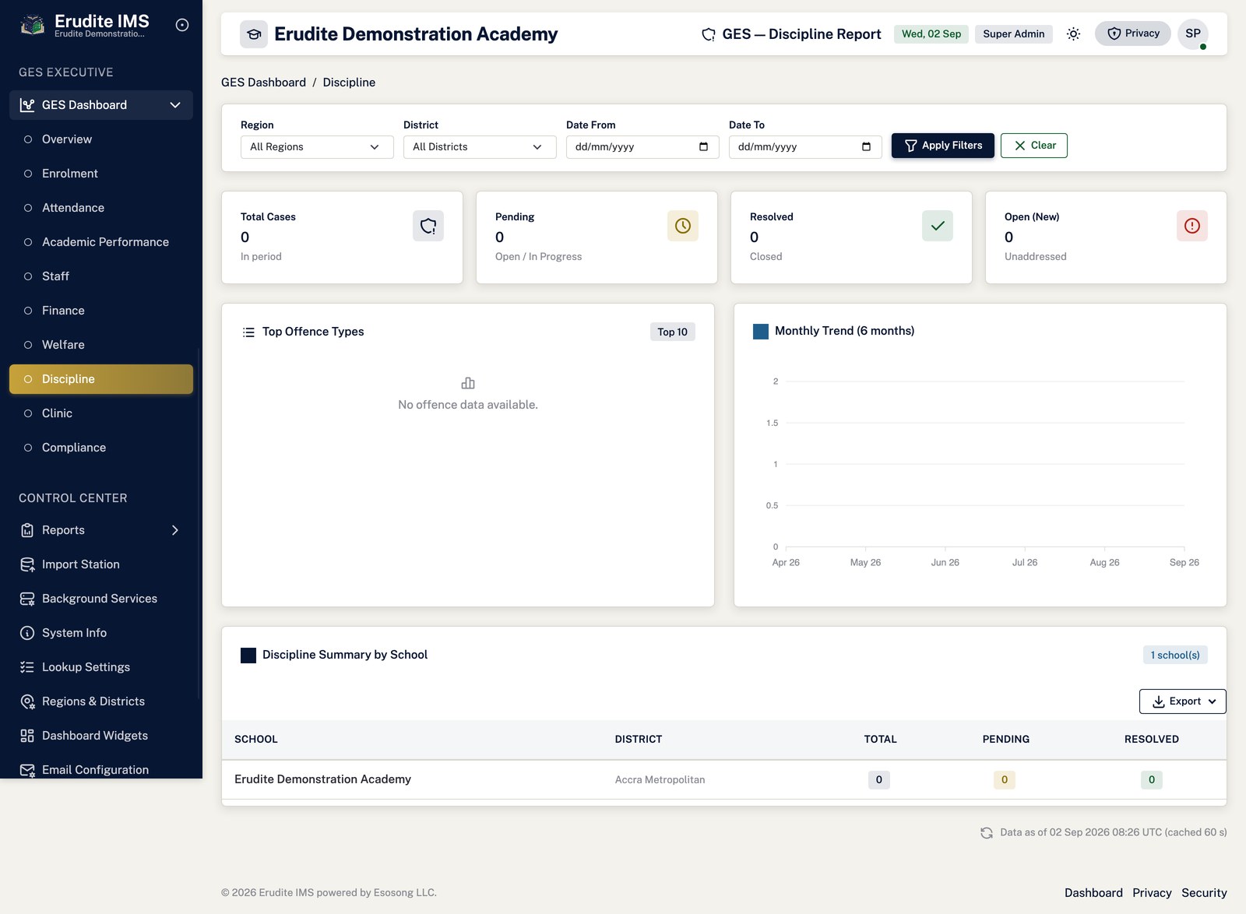
Task: Click the sidebar collapse circle icon
Action: 182,25
